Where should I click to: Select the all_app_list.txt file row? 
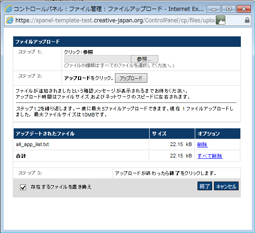tap(127, 144)
